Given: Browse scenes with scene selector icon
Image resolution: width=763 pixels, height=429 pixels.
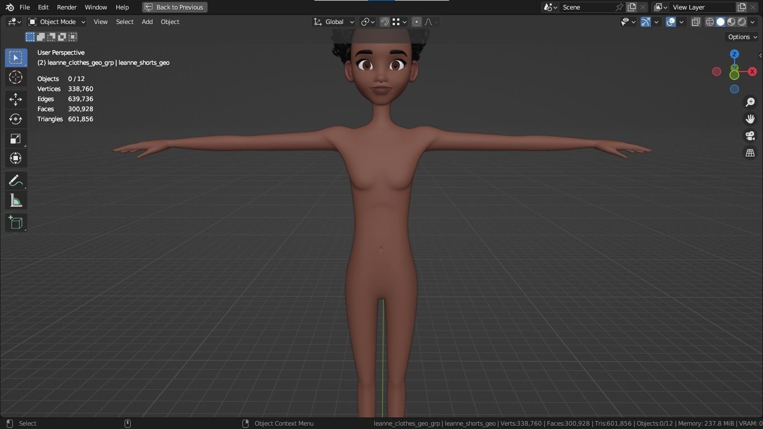Looking at the screenshot, I should pyautogui.click(x=550, y=7).
